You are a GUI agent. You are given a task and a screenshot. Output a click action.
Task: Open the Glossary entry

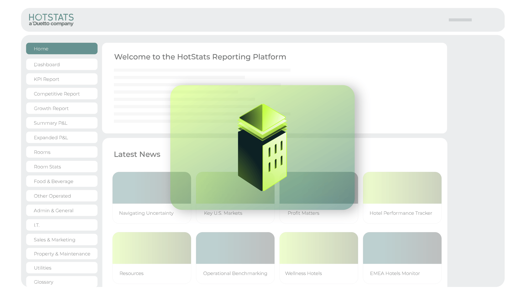62,282
